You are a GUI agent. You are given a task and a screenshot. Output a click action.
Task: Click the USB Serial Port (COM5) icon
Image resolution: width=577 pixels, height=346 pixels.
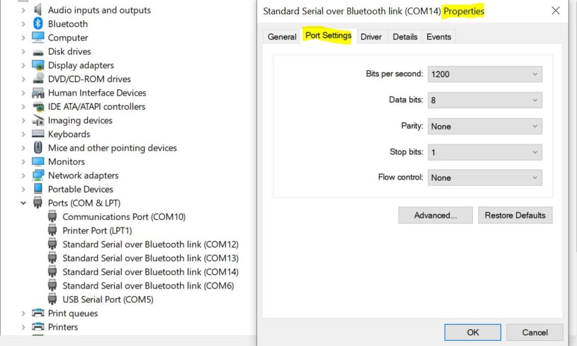pos(52,299)
